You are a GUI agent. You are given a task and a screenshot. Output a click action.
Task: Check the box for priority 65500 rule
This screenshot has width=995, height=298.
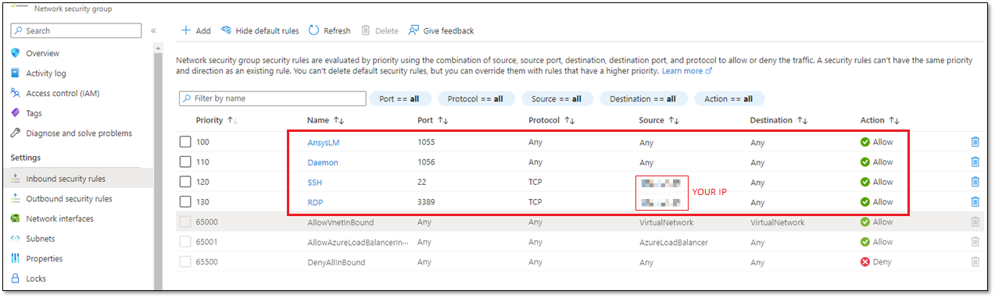click(x=185, y=262)
